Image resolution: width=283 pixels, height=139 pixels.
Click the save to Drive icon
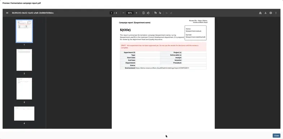(260, 13)
